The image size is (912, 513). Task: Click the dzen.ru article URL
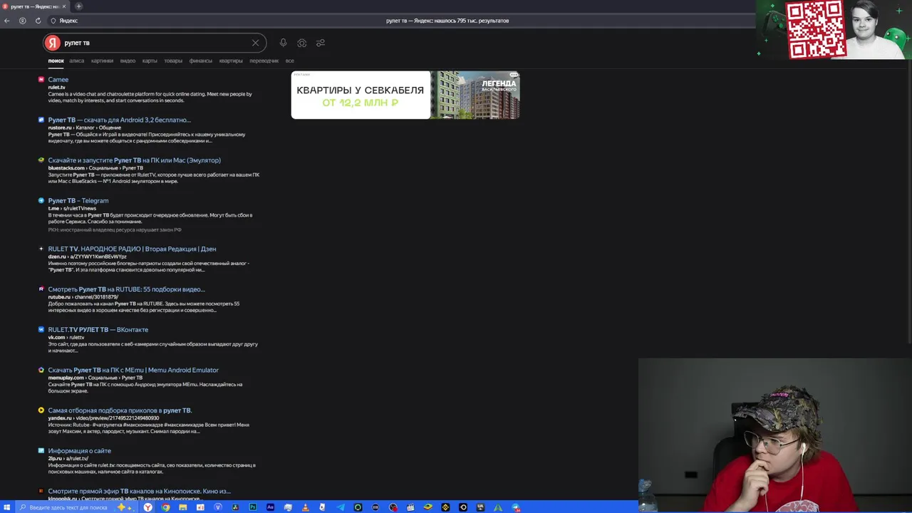pyautogui.click(x=88, y=256)
